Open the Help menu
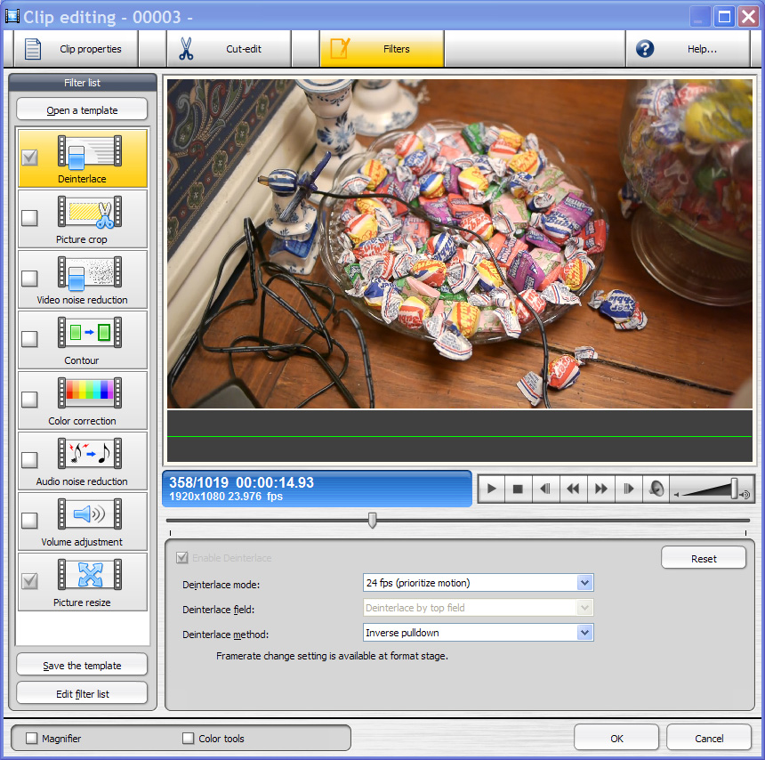Viewport: 765px width, 760px height. click(688, 49)
